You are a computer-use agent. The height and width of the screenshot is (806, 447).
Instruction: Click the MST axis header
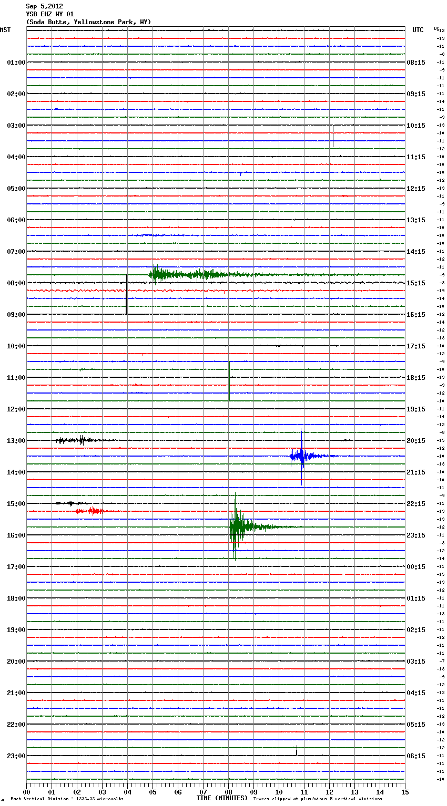tap(5, 30)
